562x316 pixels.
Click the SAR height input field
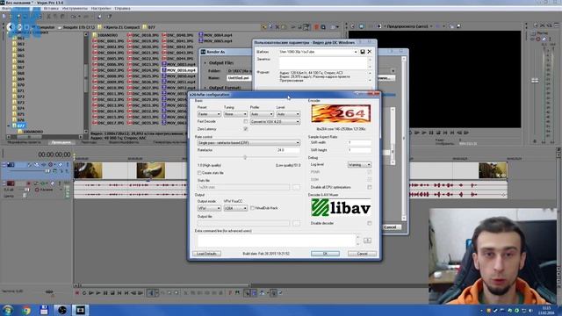pyautogui.click(x=359, y=150)
